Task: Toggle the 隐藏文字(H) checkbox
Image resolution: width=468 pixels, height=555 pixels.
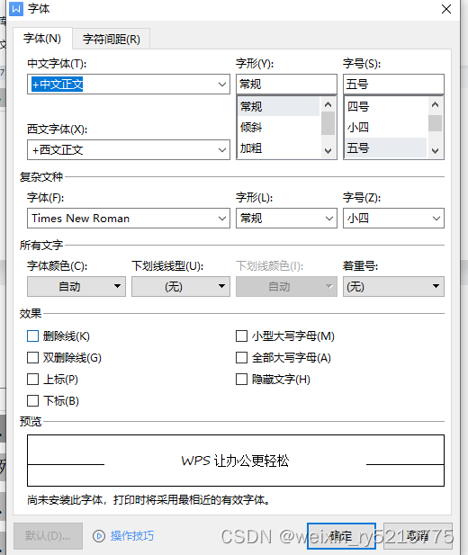Action: 241,379
